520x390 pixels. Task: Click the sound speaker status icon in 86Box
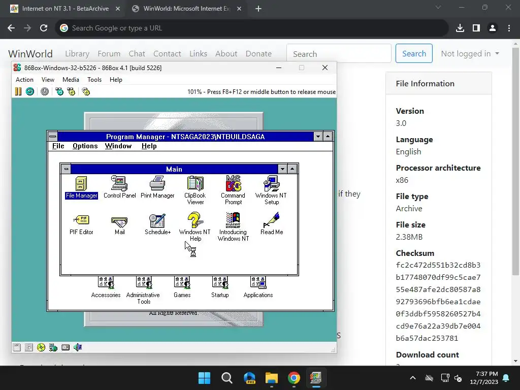(78, 347)
